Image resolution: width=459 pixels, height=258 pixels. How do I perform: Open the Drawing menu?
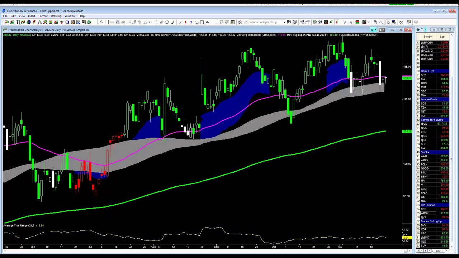point(56,16)
